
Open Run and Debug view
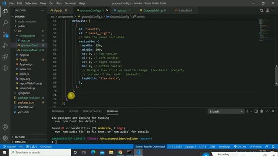pos(5,45)
